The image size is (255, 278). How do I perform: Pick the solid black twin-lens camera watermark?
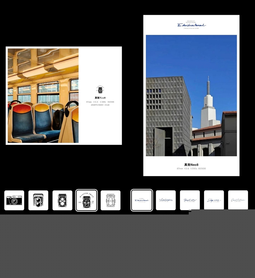pos(62,200)
